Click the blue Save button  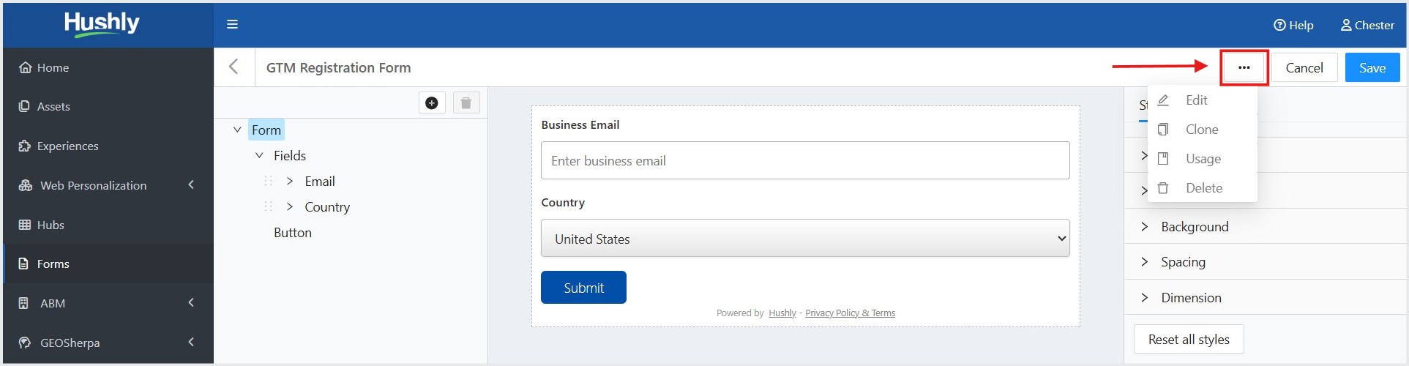coord(1372,67)
